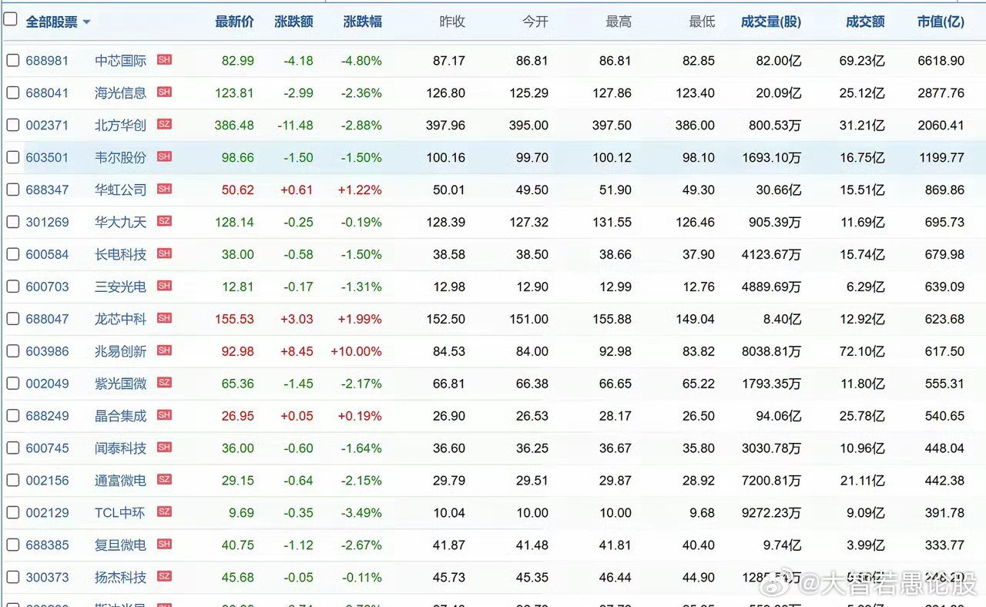This screenshot has height=607, width=986.
Task: Sort by 最新价 column header
Action: (x=234, y=22)
